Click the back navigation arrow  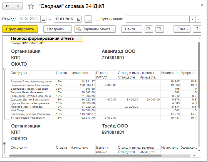(x=8, y=6)
